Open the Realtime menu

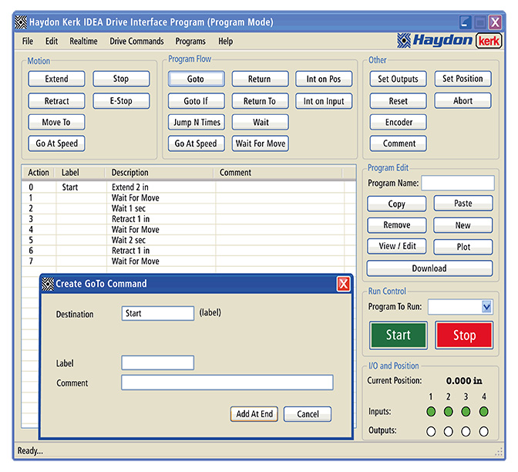pyautogui.click(x=83, y=42)
